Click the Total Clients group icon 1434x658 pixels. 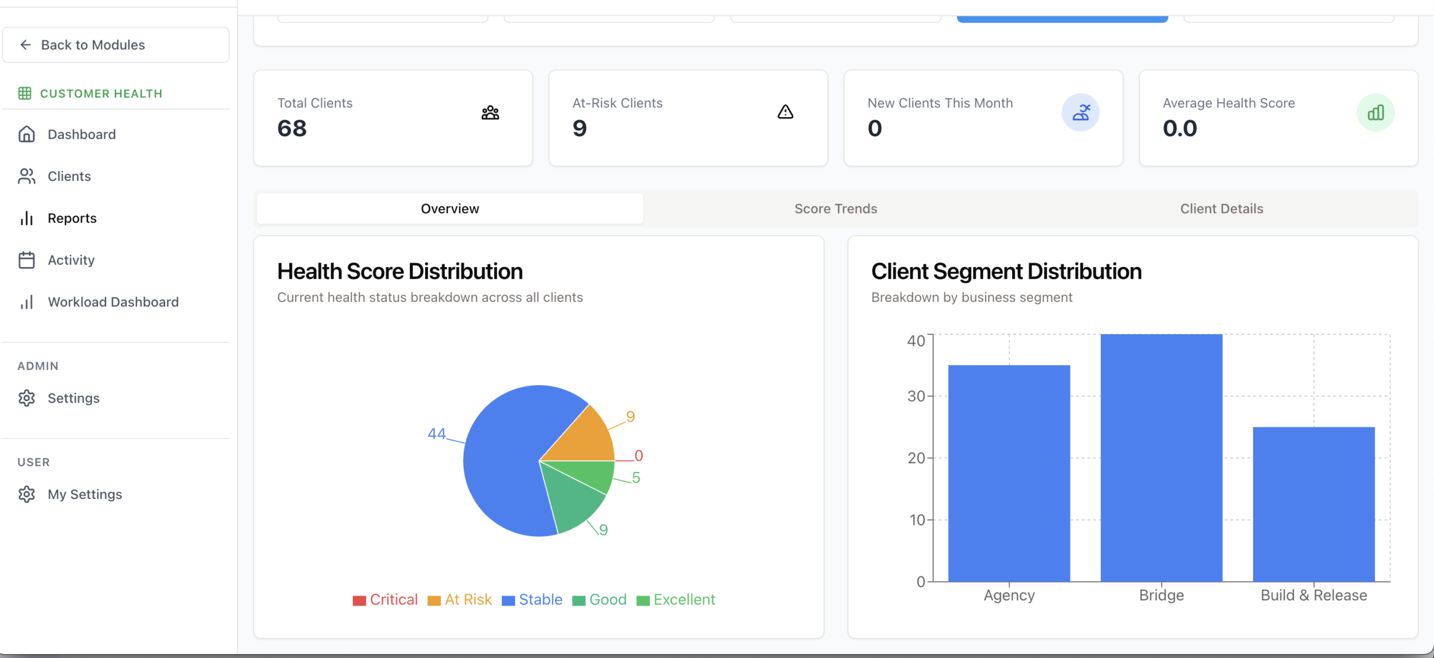tap(490, 113)
